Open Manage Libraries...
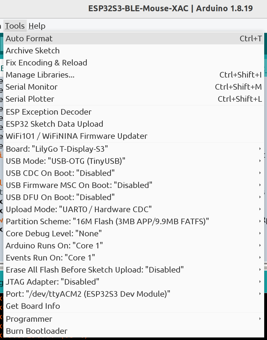This screenshot has width=267, height=340. [x=134, y=75]
